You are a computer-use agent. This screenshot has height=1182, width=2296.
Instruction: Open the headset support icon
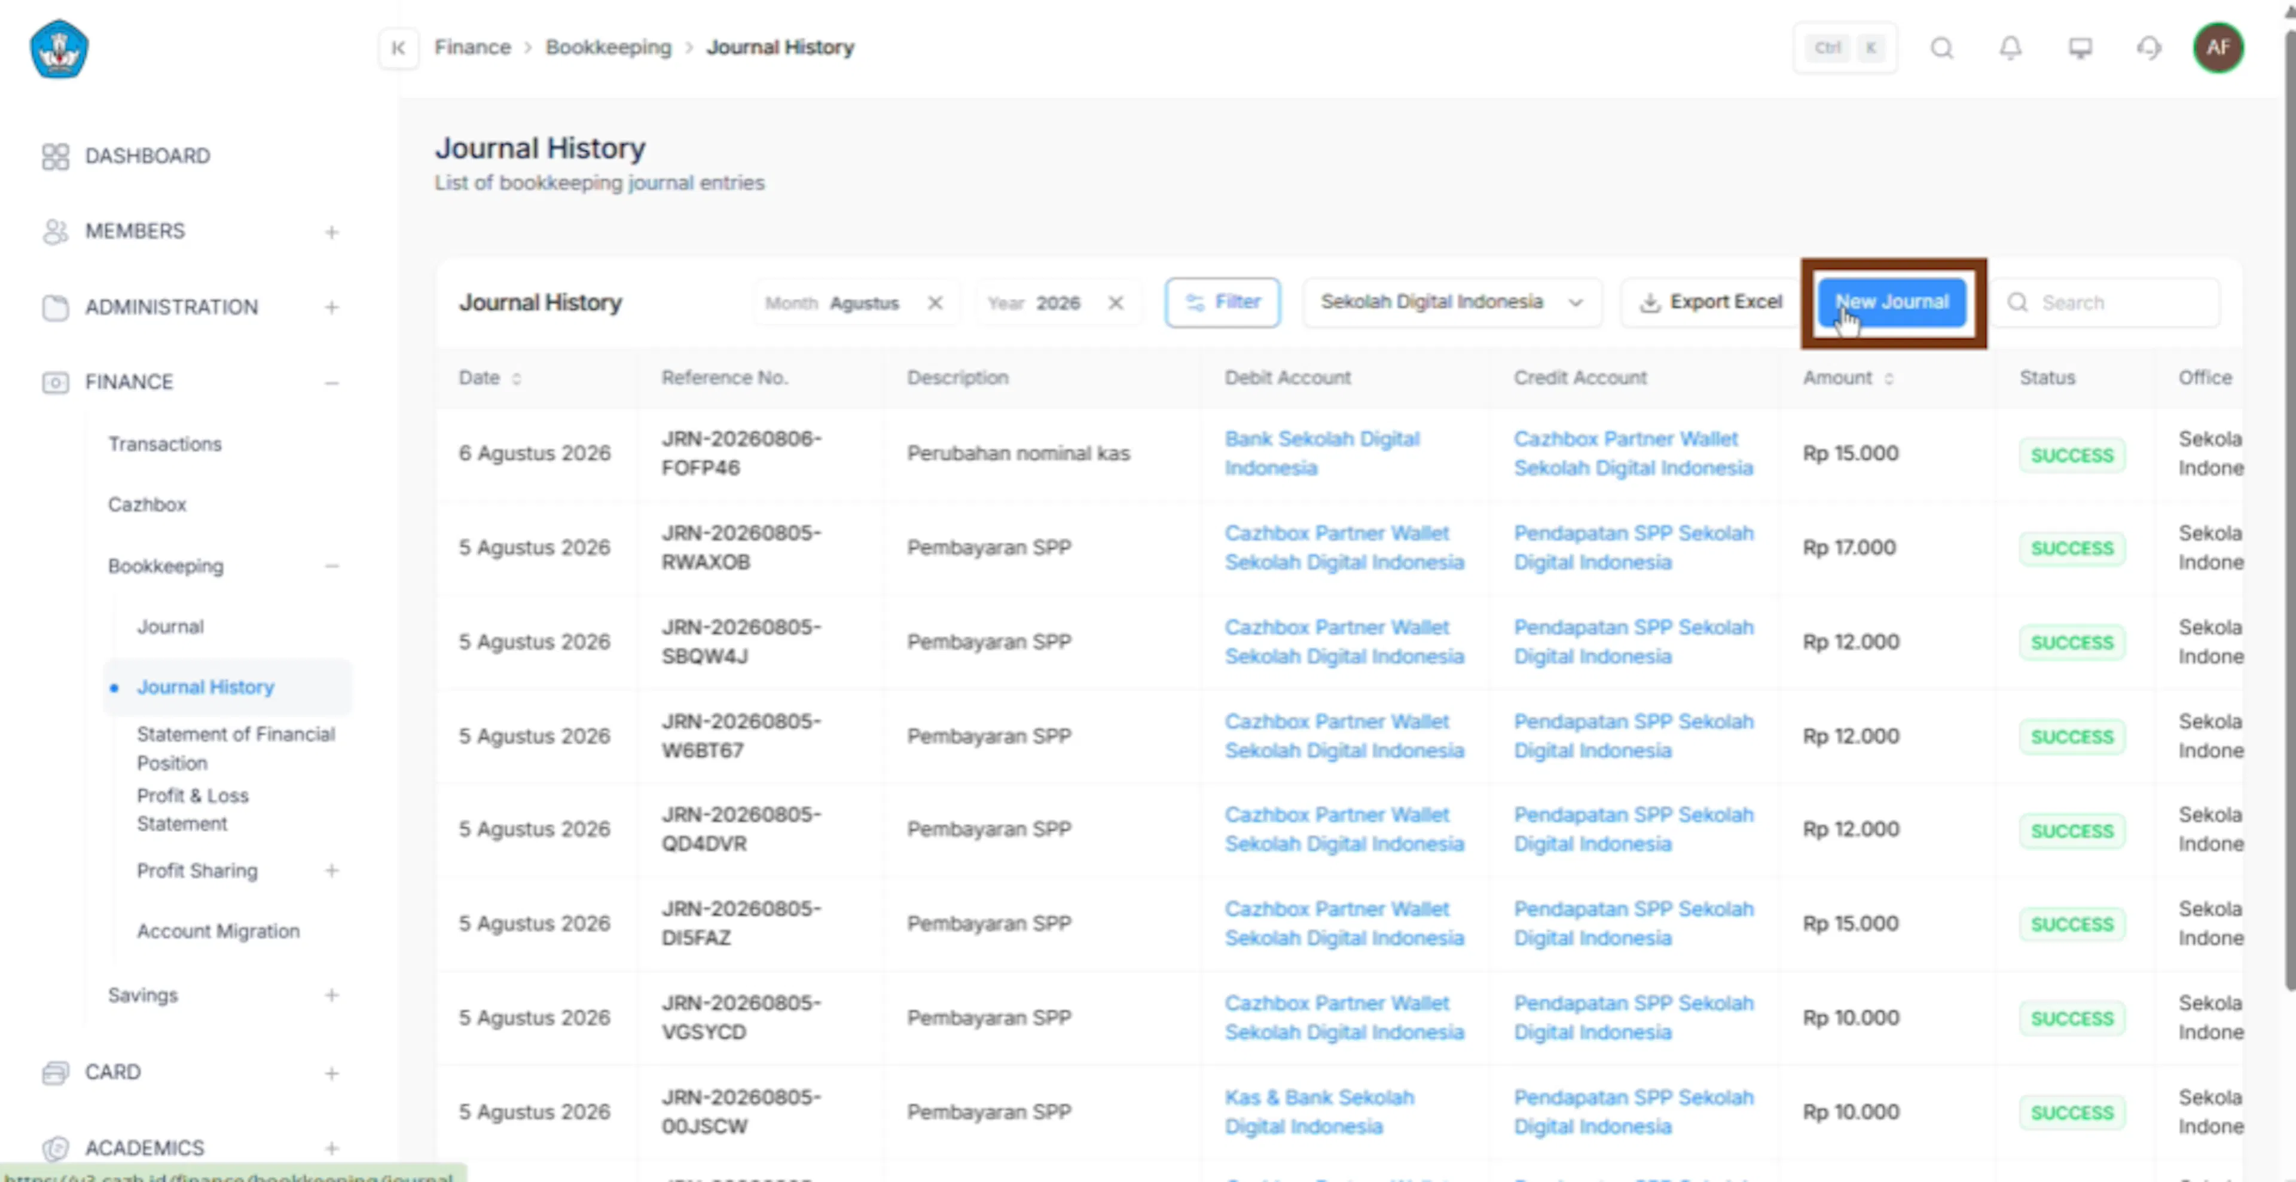(2149, 48)
